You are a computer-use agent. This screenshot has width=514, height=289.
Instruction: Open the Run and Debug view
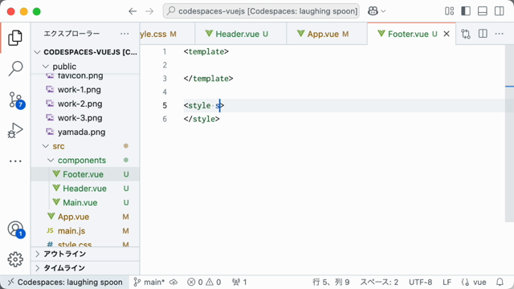pyautogui.click(x=15, y=130)
